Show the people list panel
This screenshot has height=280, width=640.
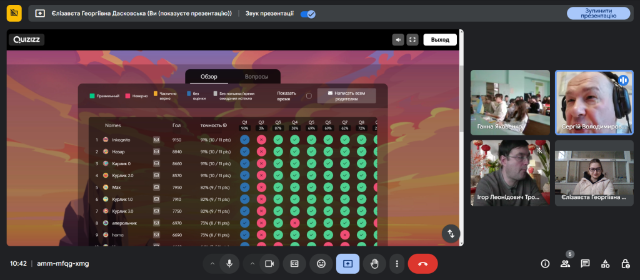coord(565,264)
